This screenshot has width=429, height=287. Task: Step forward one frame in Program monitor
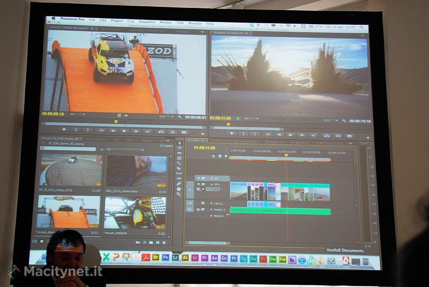302,135
